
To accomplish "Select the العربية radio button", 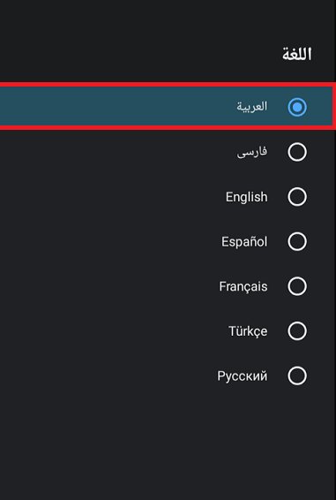I will tap(297, 107).
